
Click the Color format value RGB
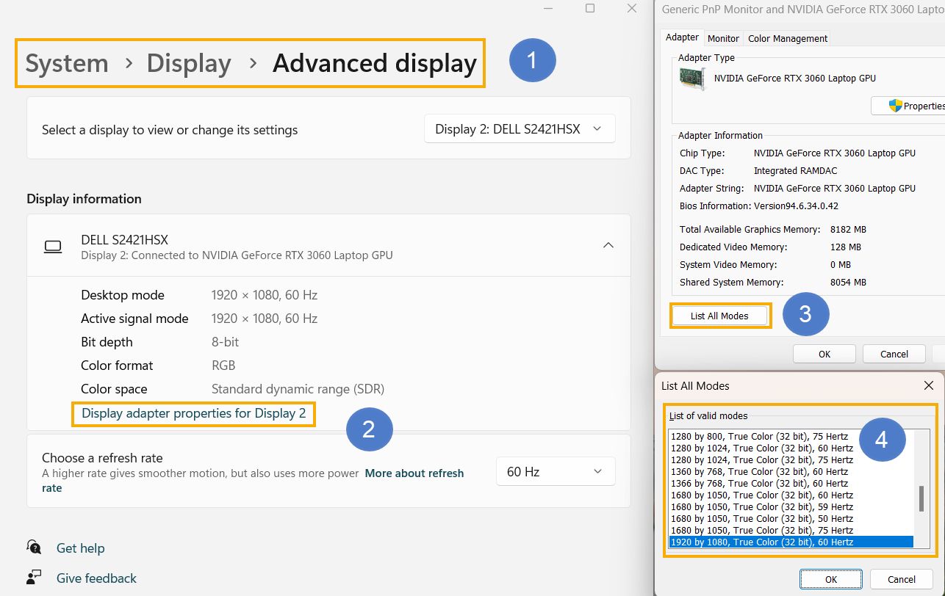(x=223, y=366)
